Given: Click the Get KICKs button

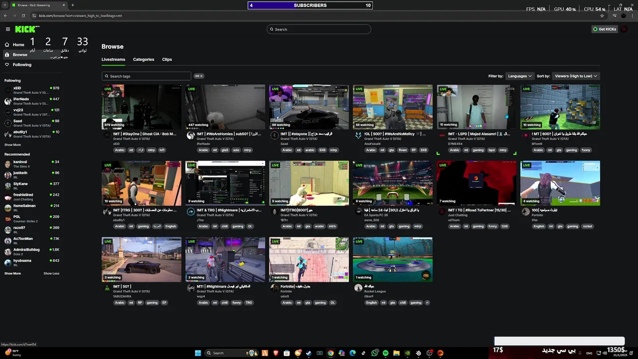Looking at the screenshot, I should (605, 29).
